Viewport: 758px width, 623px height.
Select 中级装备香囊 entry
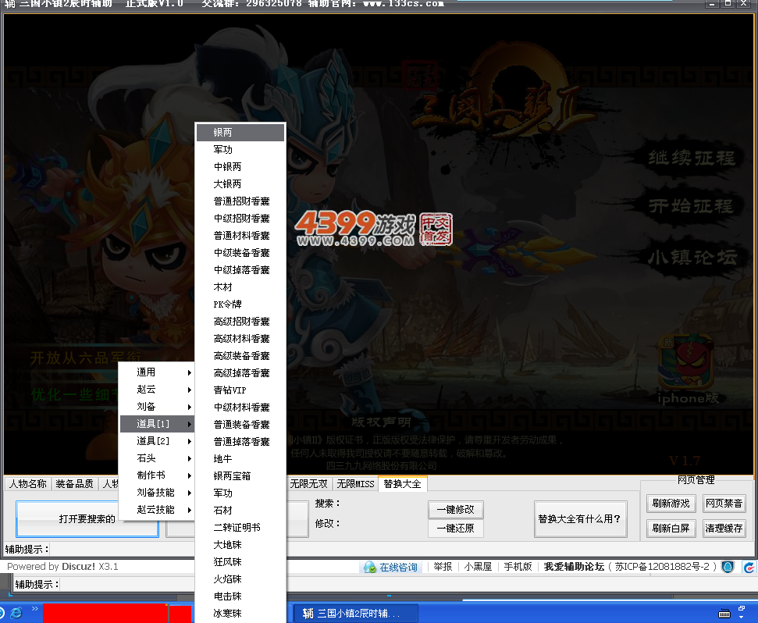(240, 253)
